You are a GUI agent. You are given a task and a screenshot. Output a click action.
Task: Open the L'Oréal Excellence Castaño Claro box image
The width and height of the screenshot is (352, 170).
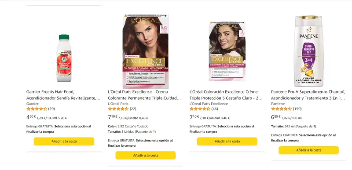pos(227,51)
